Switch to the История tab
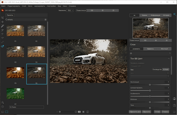This screenshot has width=177, height=115. [x=166, y=15]
